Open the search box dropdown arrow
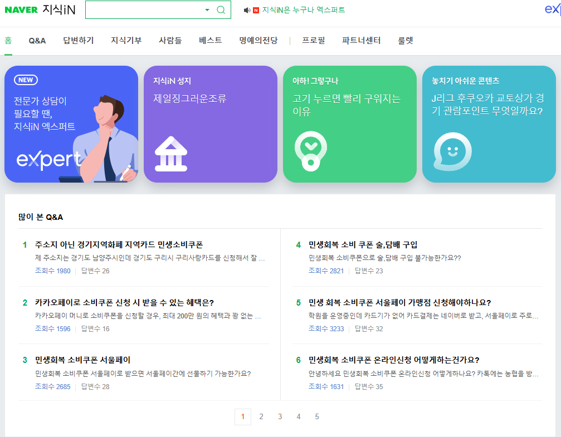Viewport: 561px width, 437px height. click(207, 10)
